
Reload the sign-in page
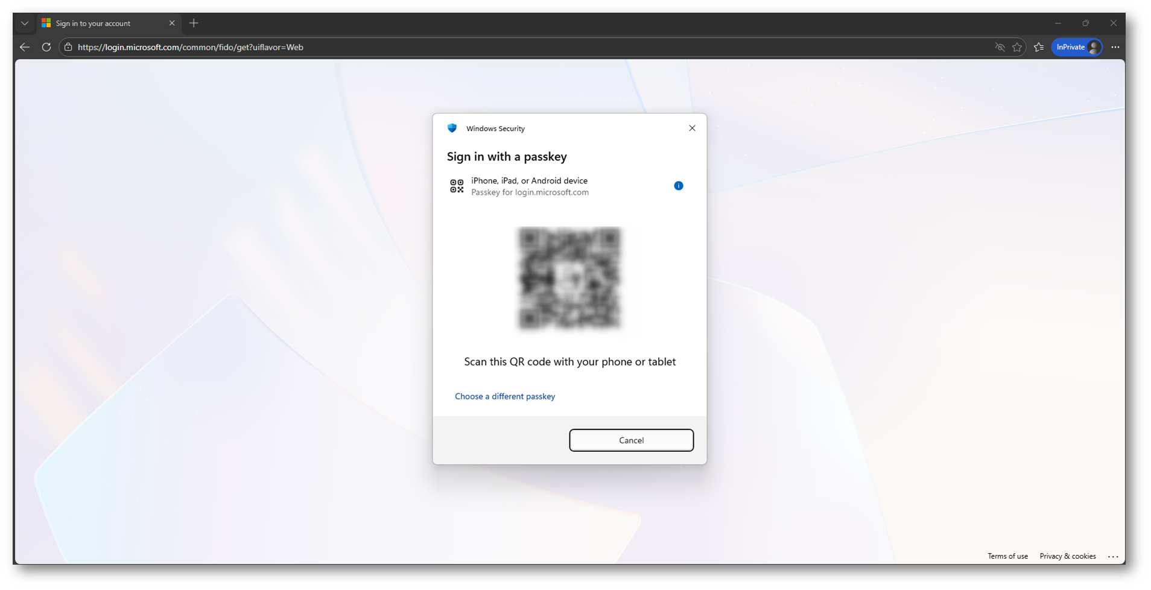pyautogui.click(x=46, y=47)
